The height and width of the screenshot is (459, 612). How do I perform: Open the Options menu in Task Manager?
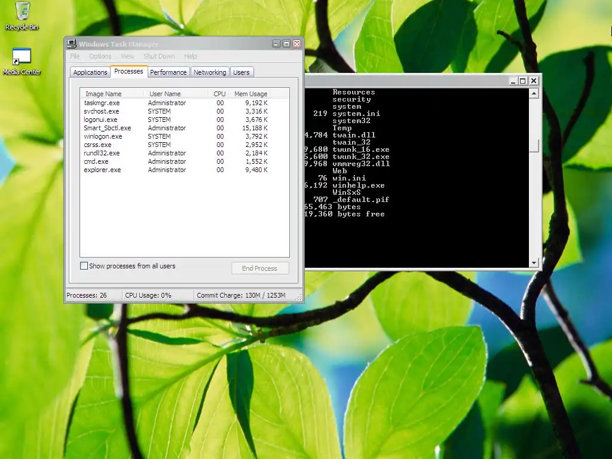pyautogui.click(x=100, y=56)
